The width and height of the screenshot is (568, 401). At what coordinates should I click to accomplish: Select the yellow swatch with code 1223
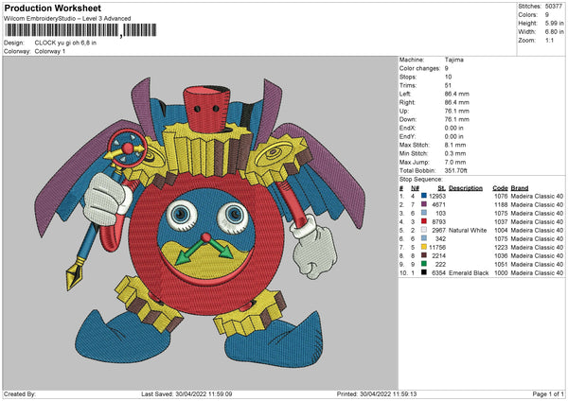423,247
